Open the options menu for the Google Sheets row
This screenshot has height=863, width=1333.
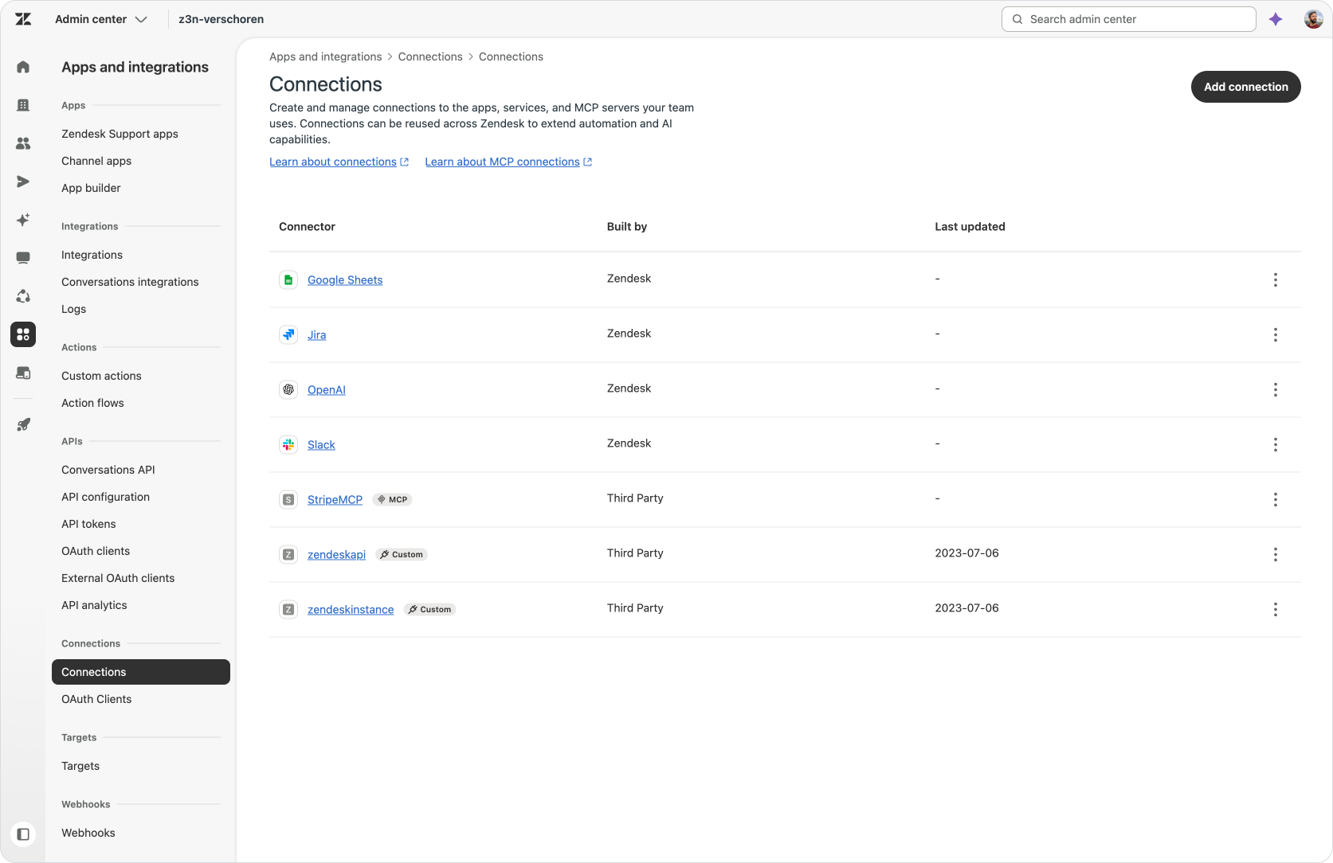(x=1275, y=279)
